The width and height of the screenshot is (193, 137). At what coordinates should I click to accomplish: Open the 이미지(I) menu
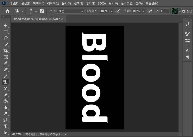(x=39, y=3)
